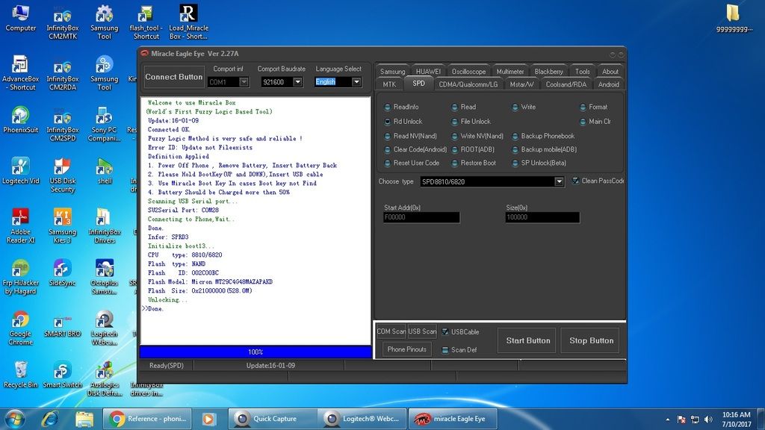Open the Choose type dropdown
The image size is (765, 430).
(x=559, y=182)
